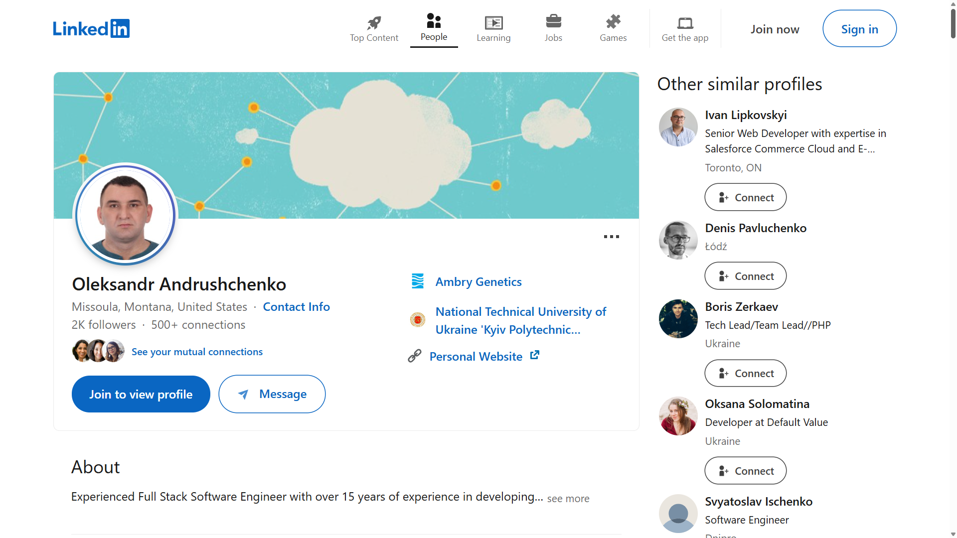Select the Games puzzle icon

click(x=613, y=22)
